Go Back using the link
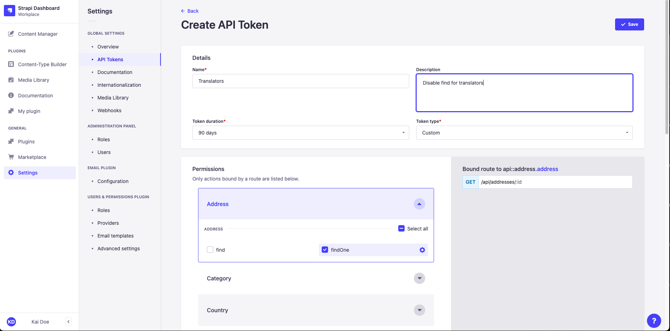This screenshot has height=331, width=670. coord(190,11)
